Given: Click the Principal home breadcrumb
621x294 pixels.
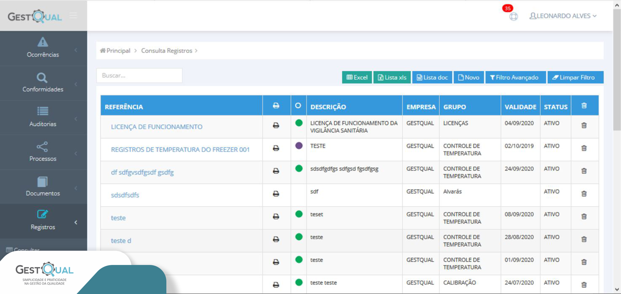Looking at the screenshot, I should (x=115, y=51).
